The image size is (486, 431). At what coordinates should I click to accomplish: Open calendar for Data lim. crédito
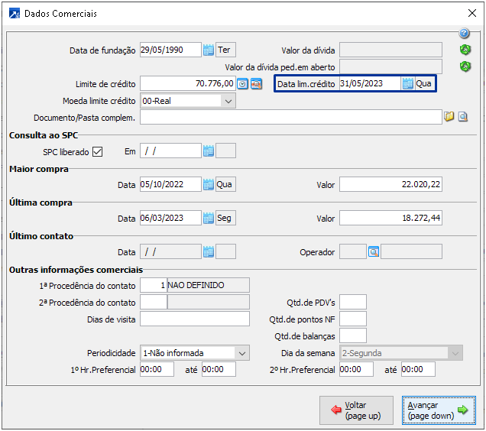point(408,84)
